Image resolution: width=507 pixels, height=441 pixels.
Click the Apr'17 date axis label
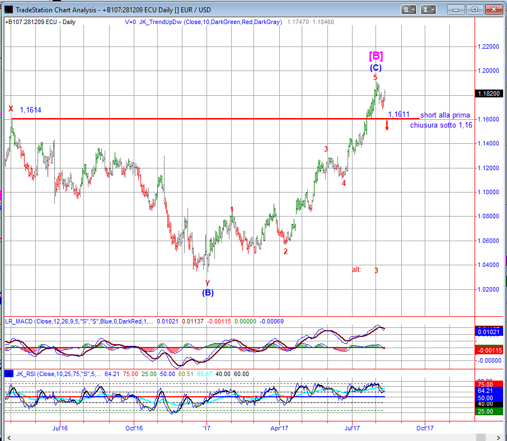(x=279, y=428)
